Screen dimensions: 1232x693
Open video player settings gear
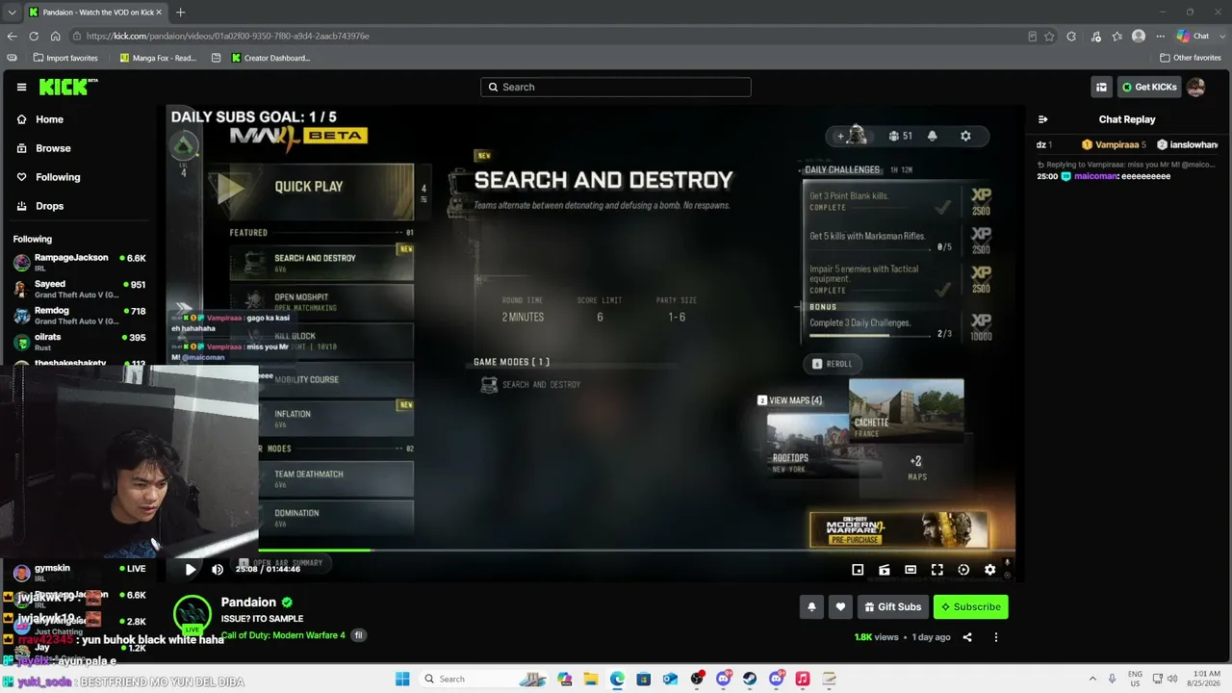[989, 570]
